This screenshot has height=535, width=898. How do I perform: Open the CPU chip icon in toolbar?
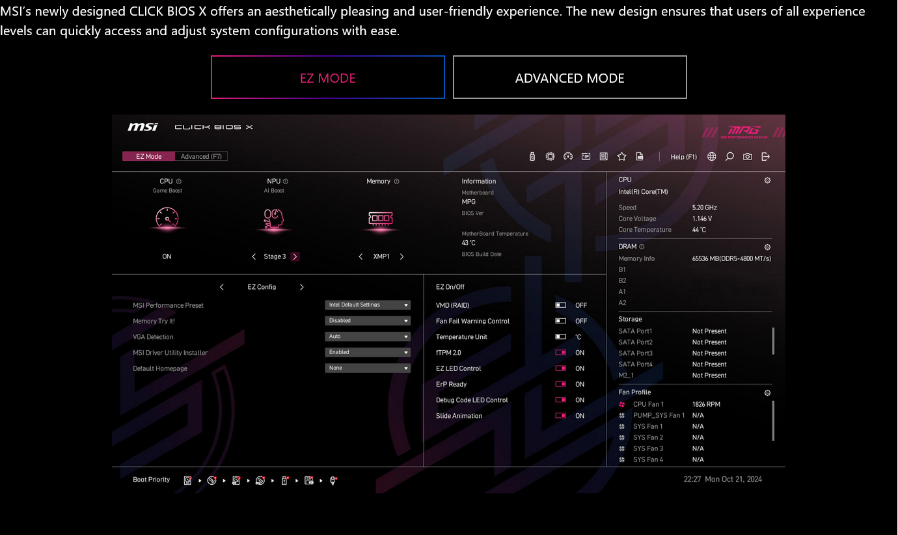click(x=550, y=156)
